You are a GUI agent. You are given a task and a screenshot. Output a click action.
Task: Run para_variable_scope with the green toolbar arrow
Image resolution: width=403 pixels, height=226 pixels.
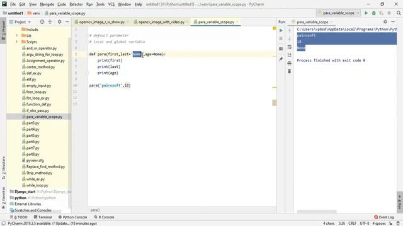coord(366,13)
